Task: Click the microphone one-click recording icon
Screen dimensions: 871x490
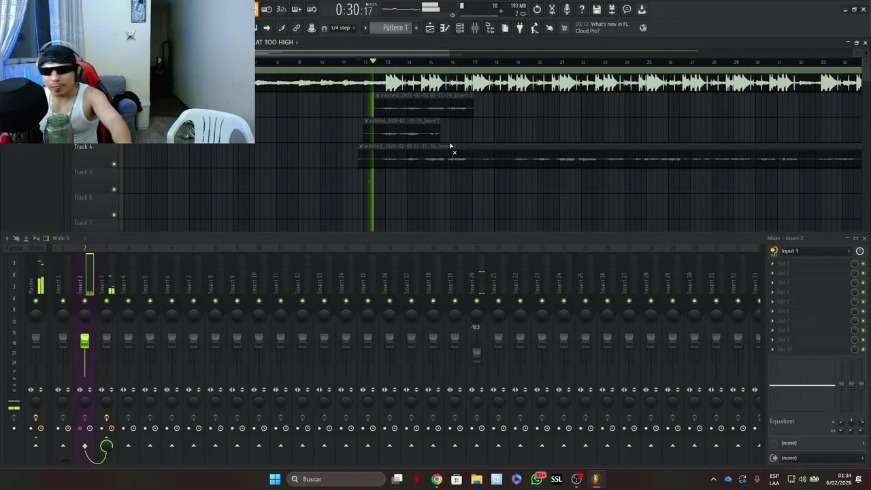Action: (567, 10)
